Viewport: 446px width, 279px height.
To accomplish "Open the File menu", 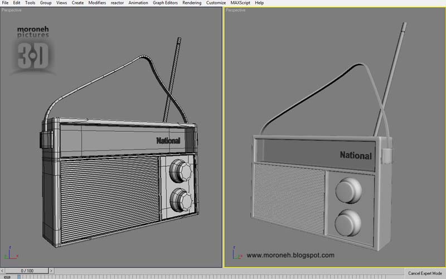I will (5, 3).
